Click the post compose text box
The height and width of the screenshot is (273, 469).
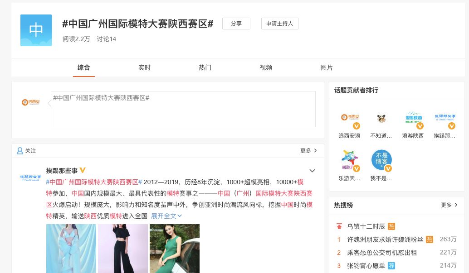click(x=183, y=109)
